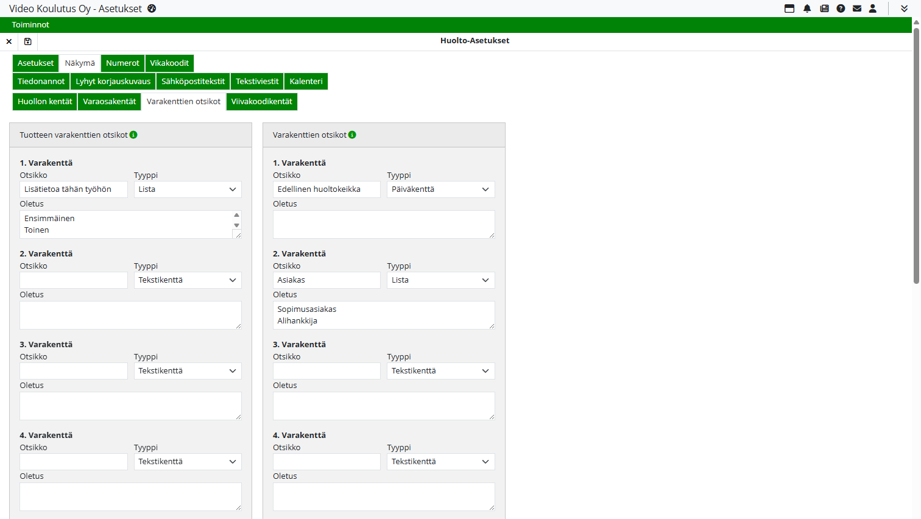
Task: Click the help question mark icon
Action: tap(841, 9)
